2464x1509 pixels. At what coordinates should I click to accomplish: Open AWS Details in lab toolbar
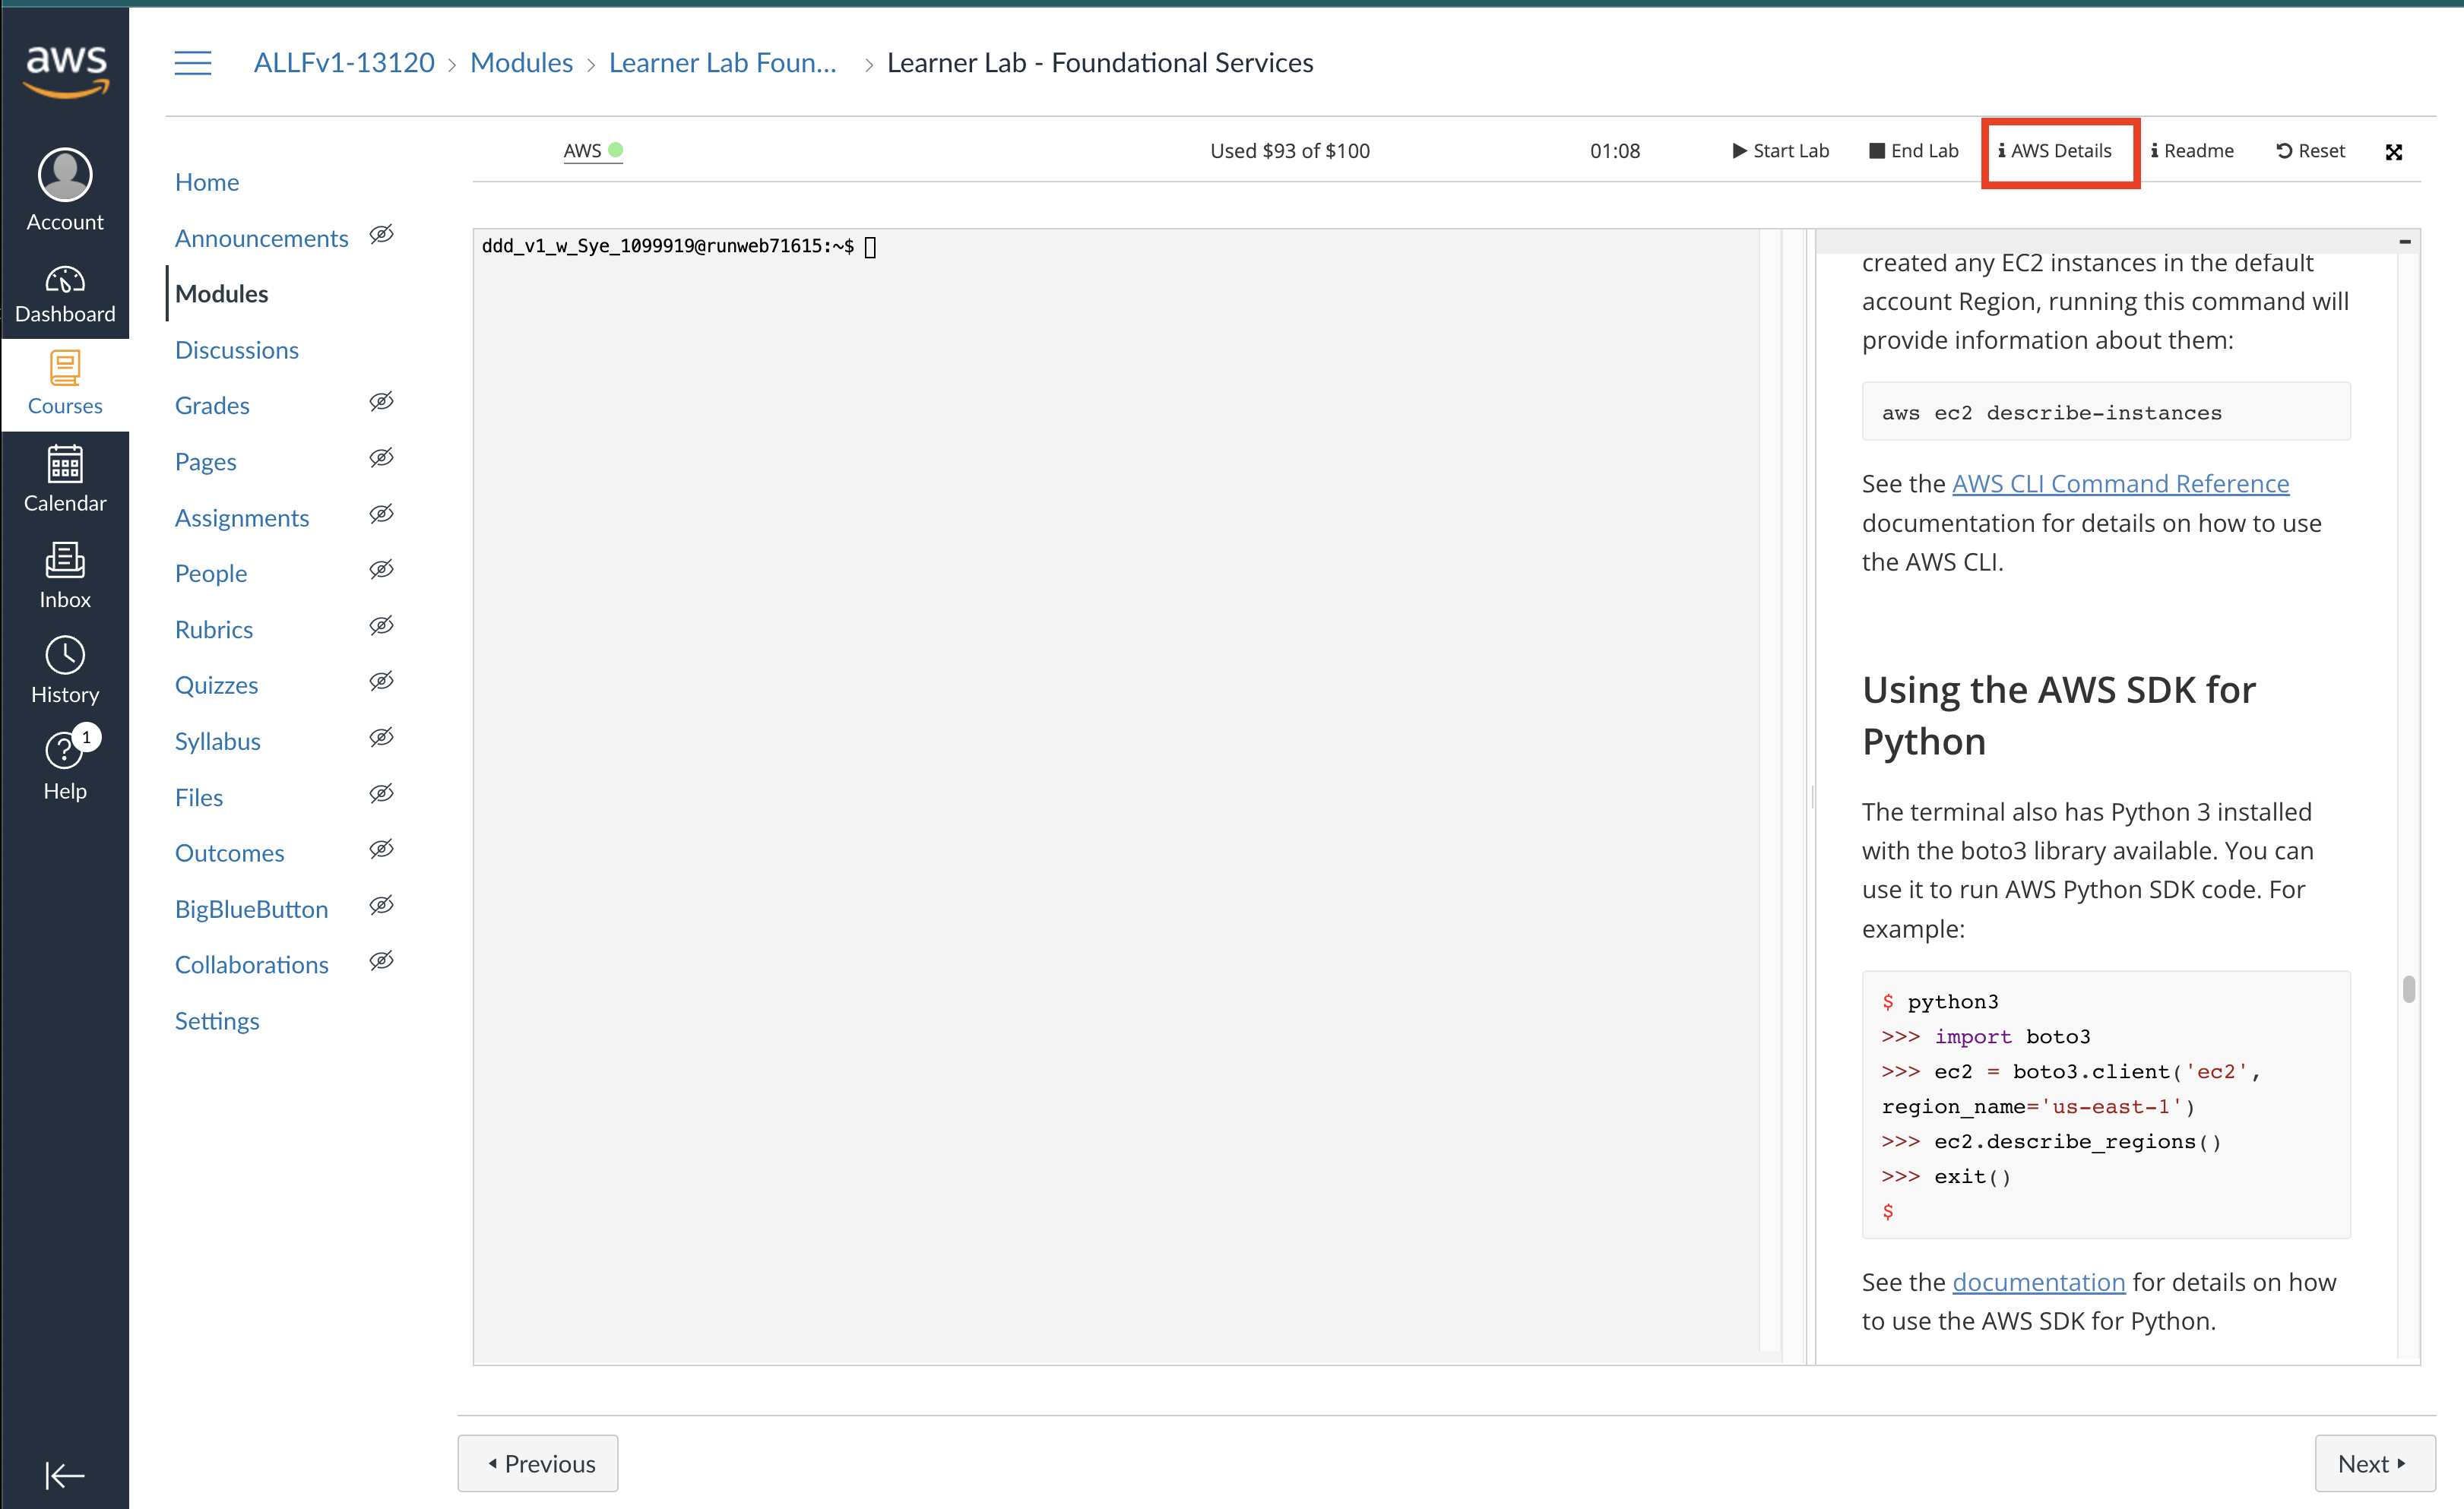pos(2056,151)
